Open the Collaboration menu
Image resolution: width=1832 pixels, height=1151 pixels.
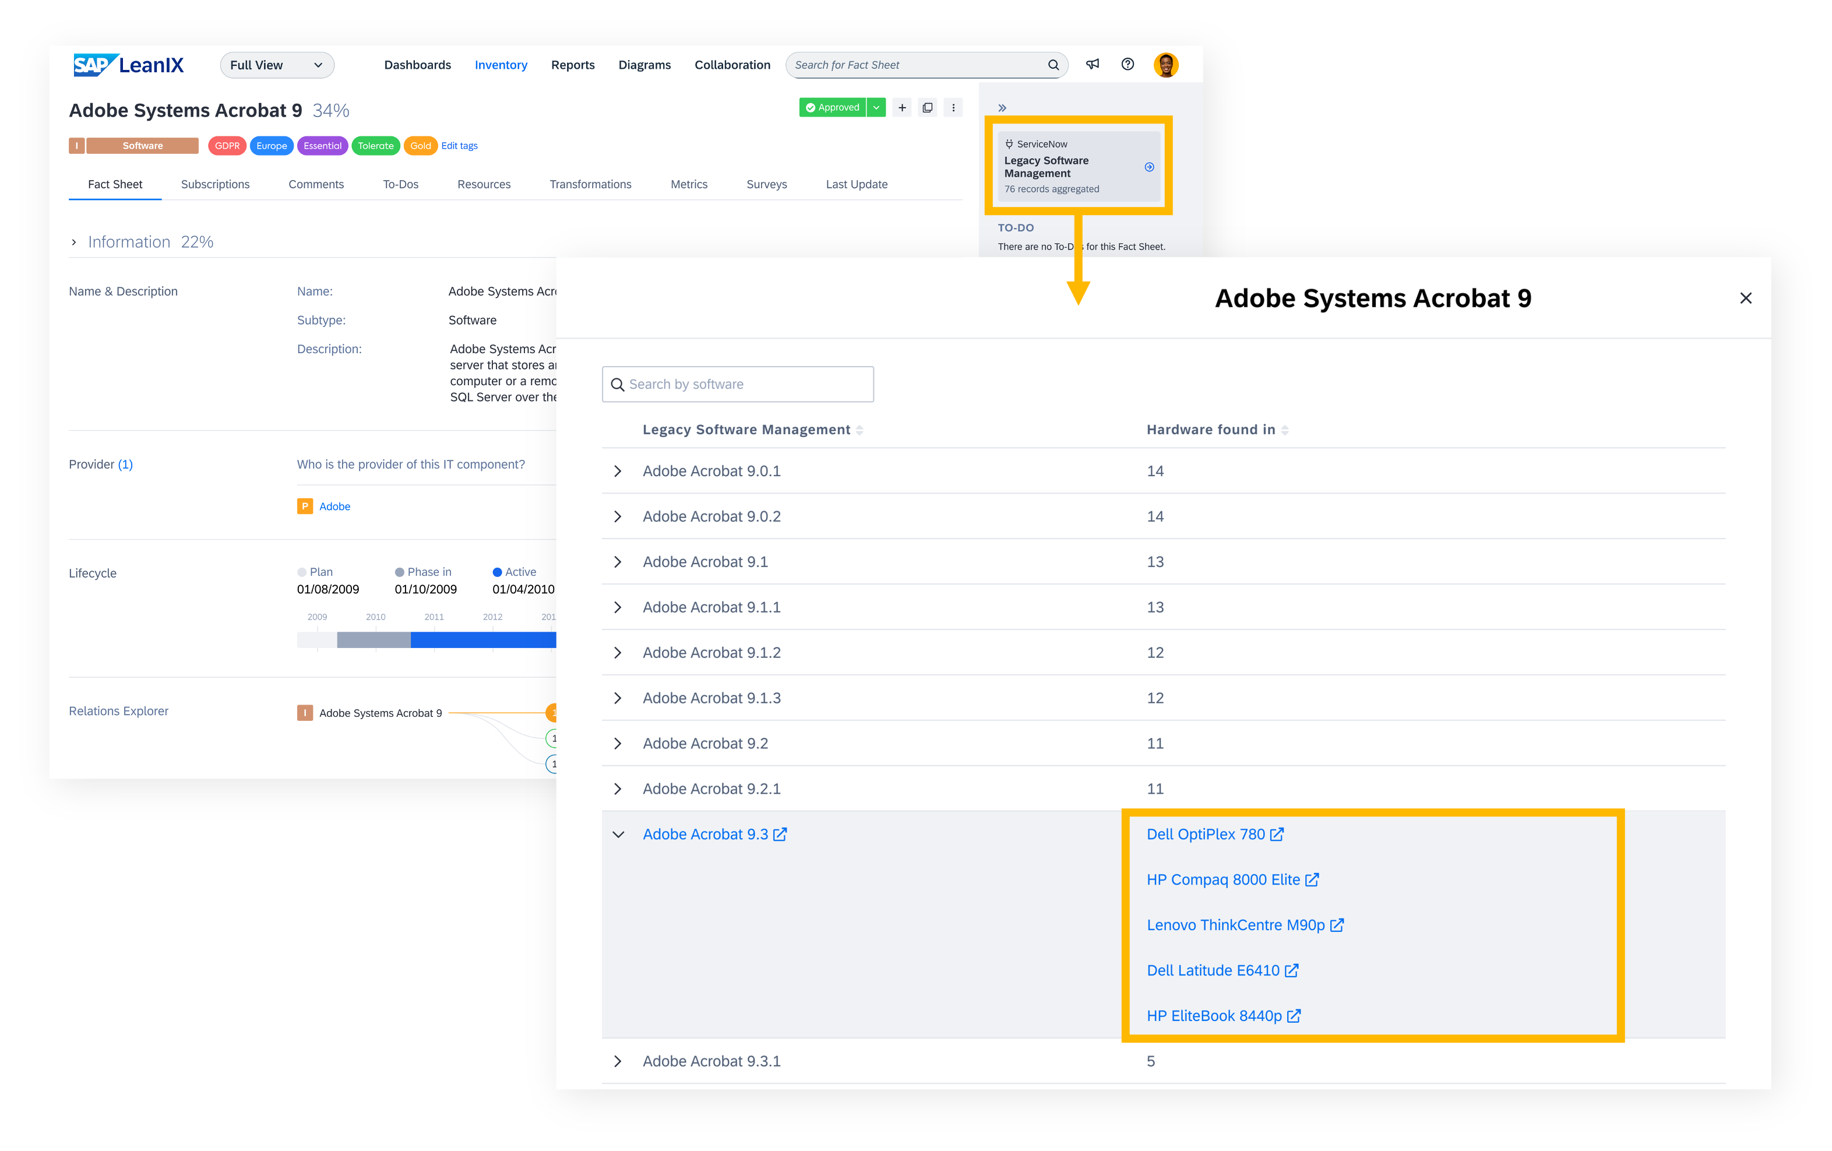pos(732,65)
